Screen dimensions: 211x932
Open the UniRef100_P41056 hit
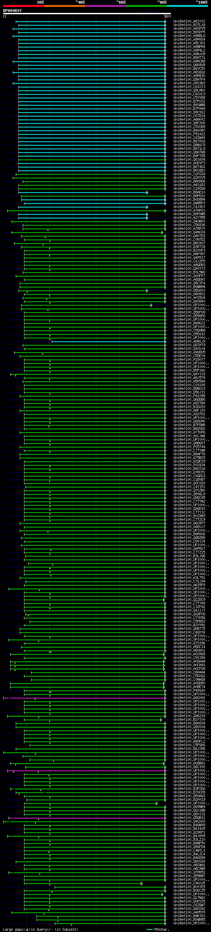click(189, 396)
